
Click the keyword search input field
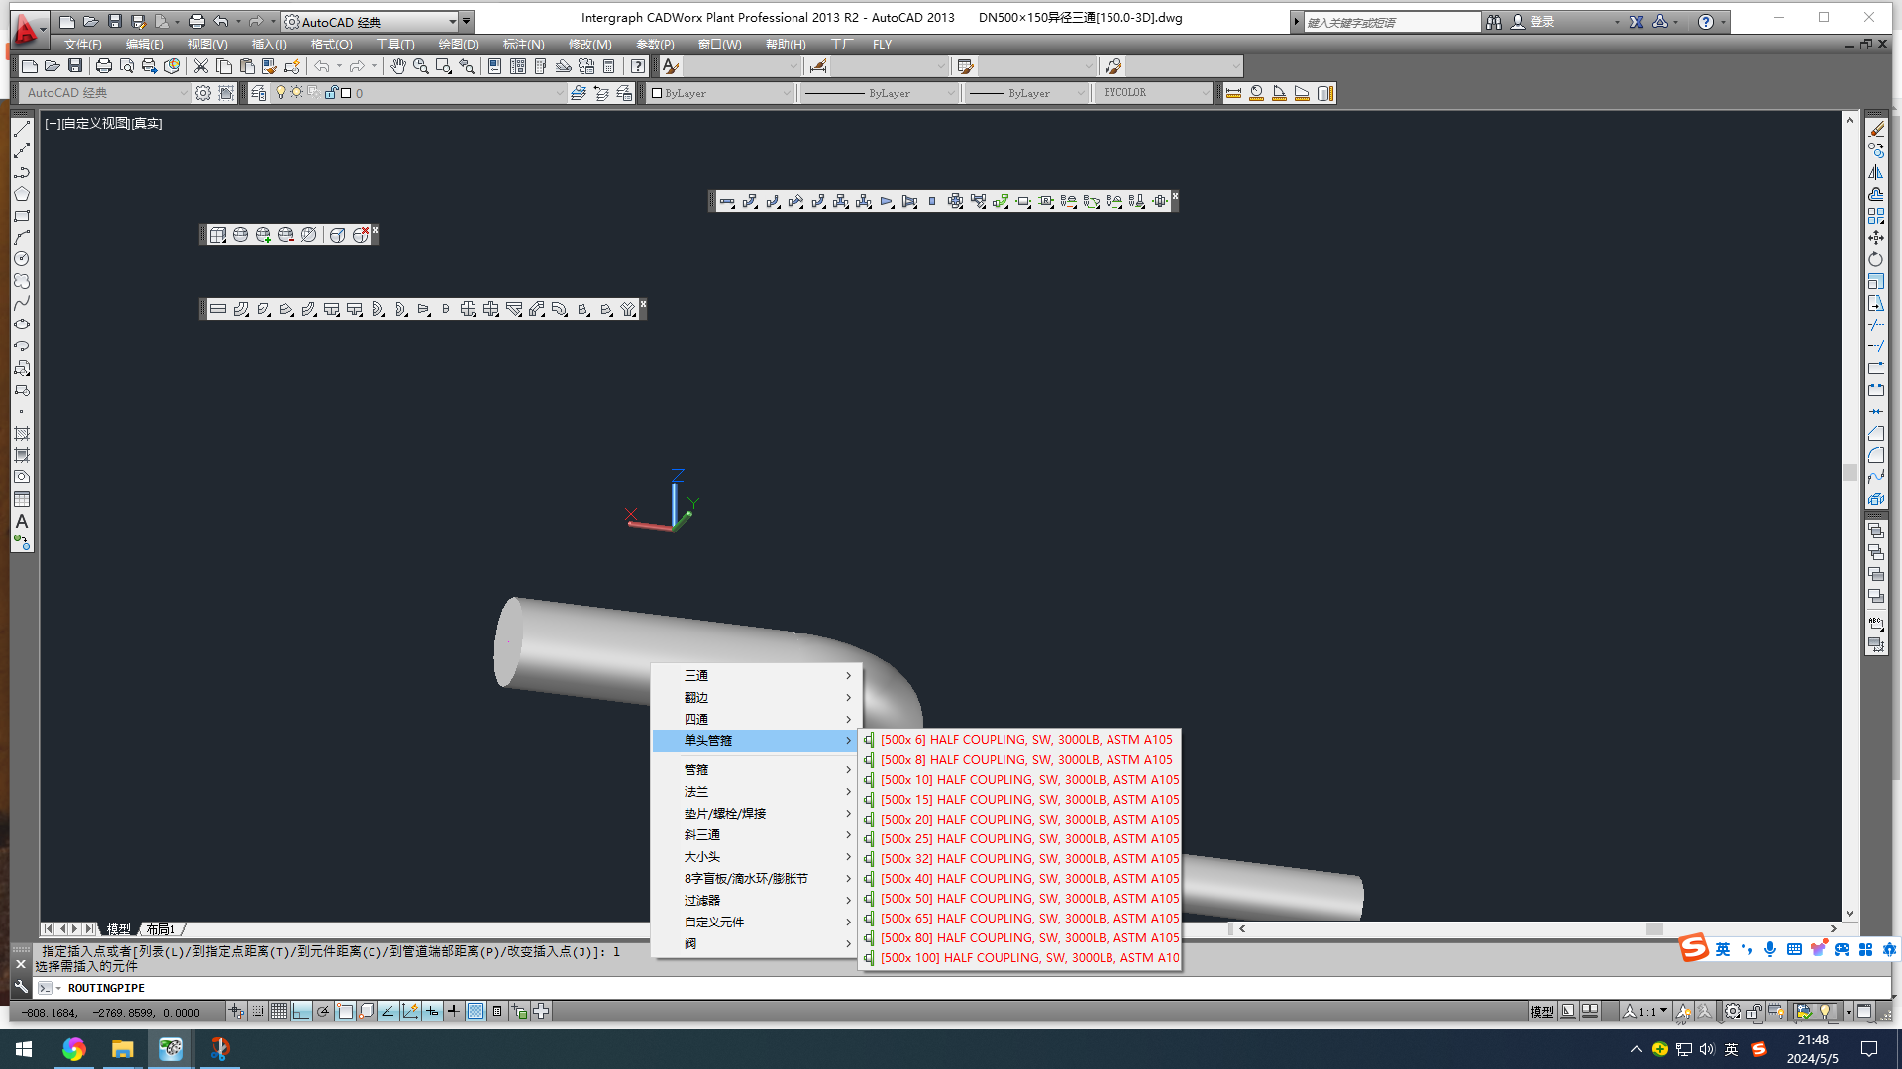(1392, 22)
